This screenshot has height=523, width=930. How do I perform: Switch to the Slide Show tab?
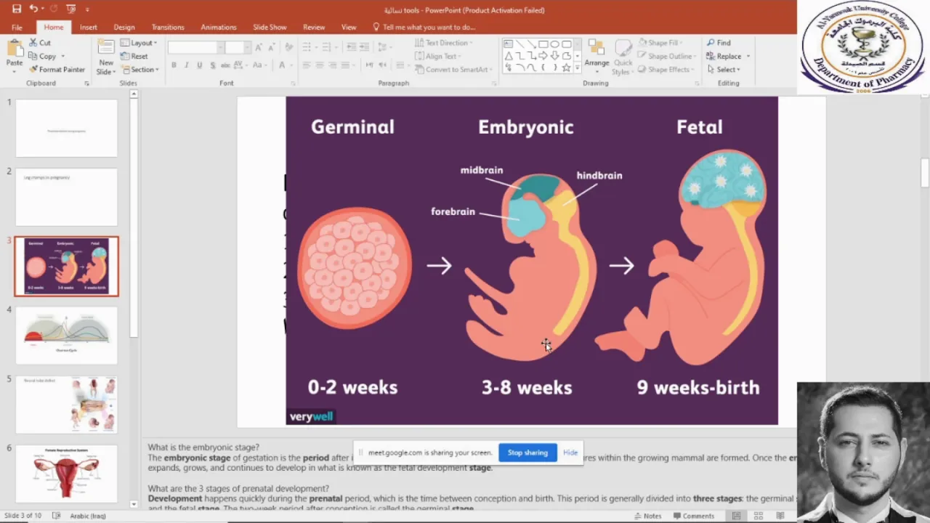270,27
